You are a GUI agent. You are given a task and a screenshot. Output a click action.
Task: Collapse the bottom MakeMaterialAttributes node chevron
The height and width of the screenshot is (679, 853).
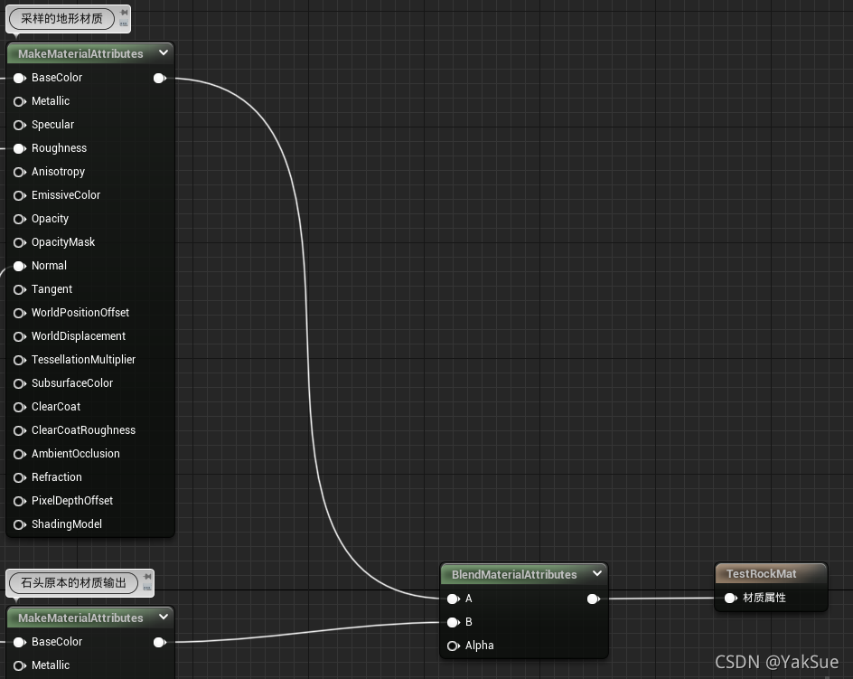tap(164, 617)
